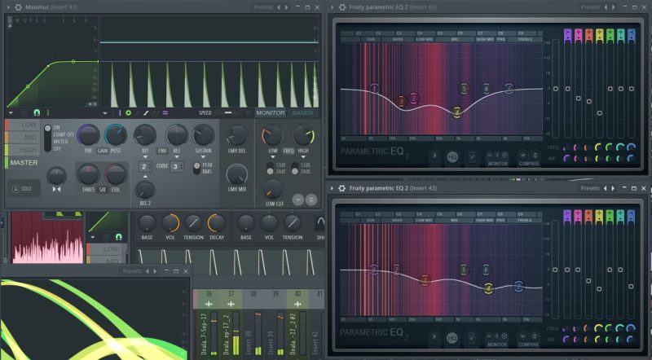
Task: Select band 1 token in upper parametric EQ graph
Action: pos(375,89)
